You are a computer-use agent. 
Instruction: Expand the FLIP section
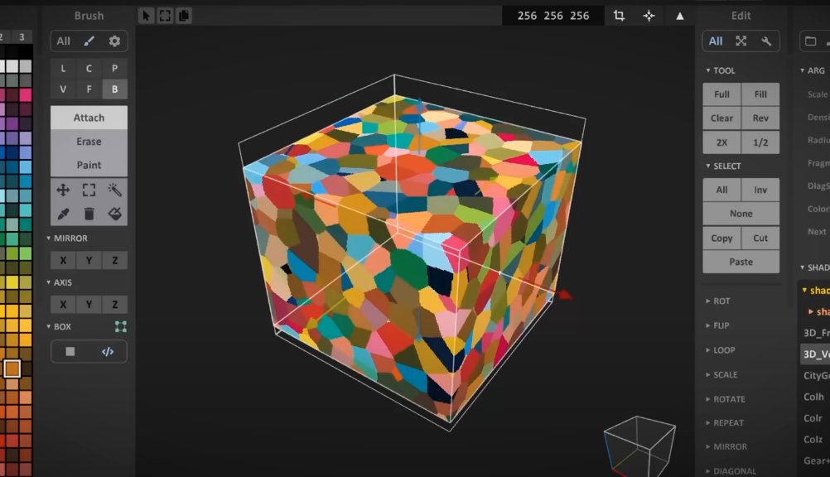click(x=717, y=325)
